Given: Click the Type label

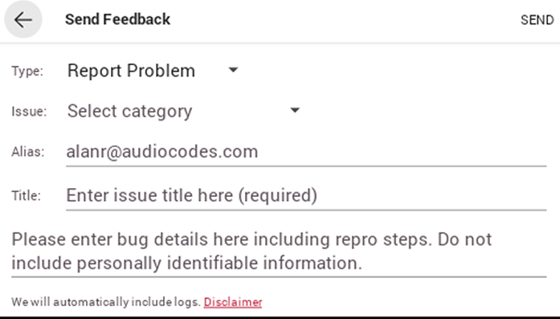Looking at the screenshot, I should 27,71.
